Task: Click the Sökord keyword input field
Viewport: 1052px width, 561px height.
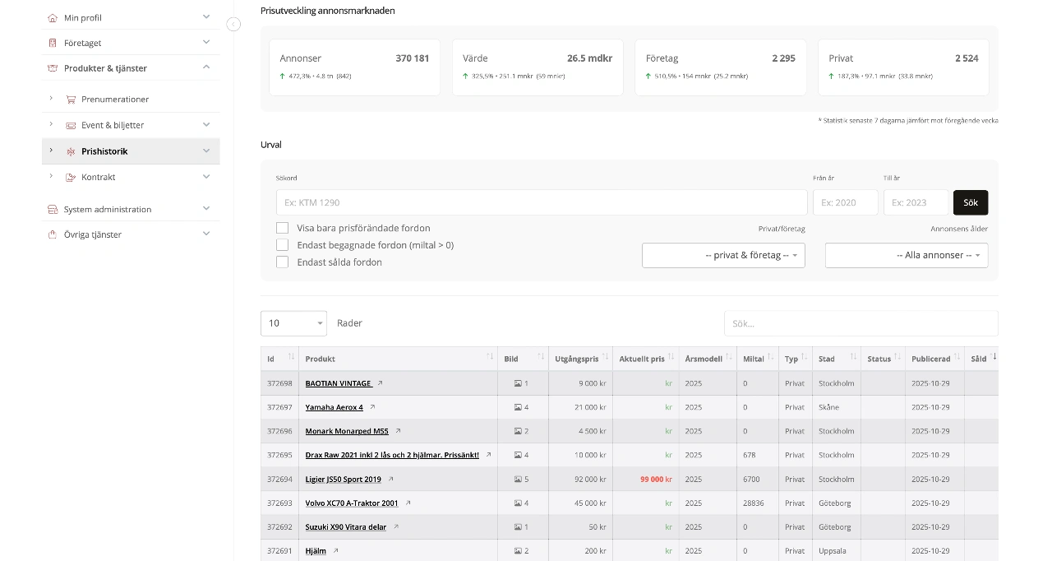Action: [x=541, y=202]
